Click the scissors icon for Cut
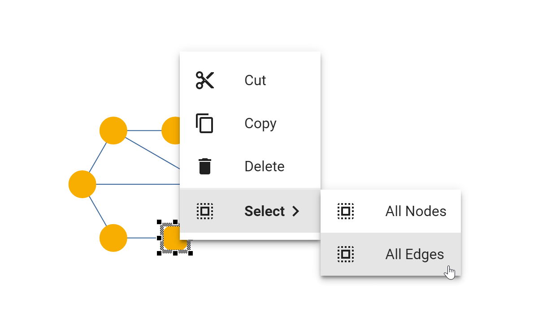 pos(205,80)
